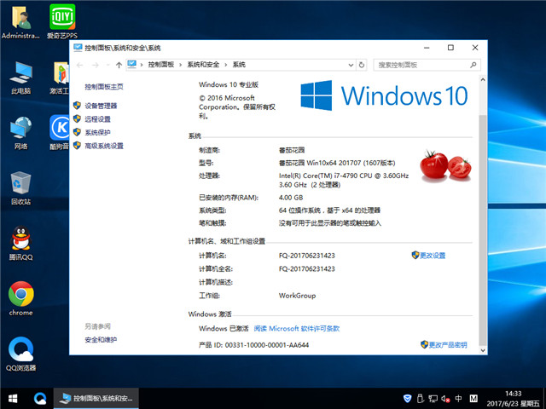The height and width of the screenshot is (409, 546).
Task: Focus the 搜索控制面板 search box
Action: tap(427, 65)
